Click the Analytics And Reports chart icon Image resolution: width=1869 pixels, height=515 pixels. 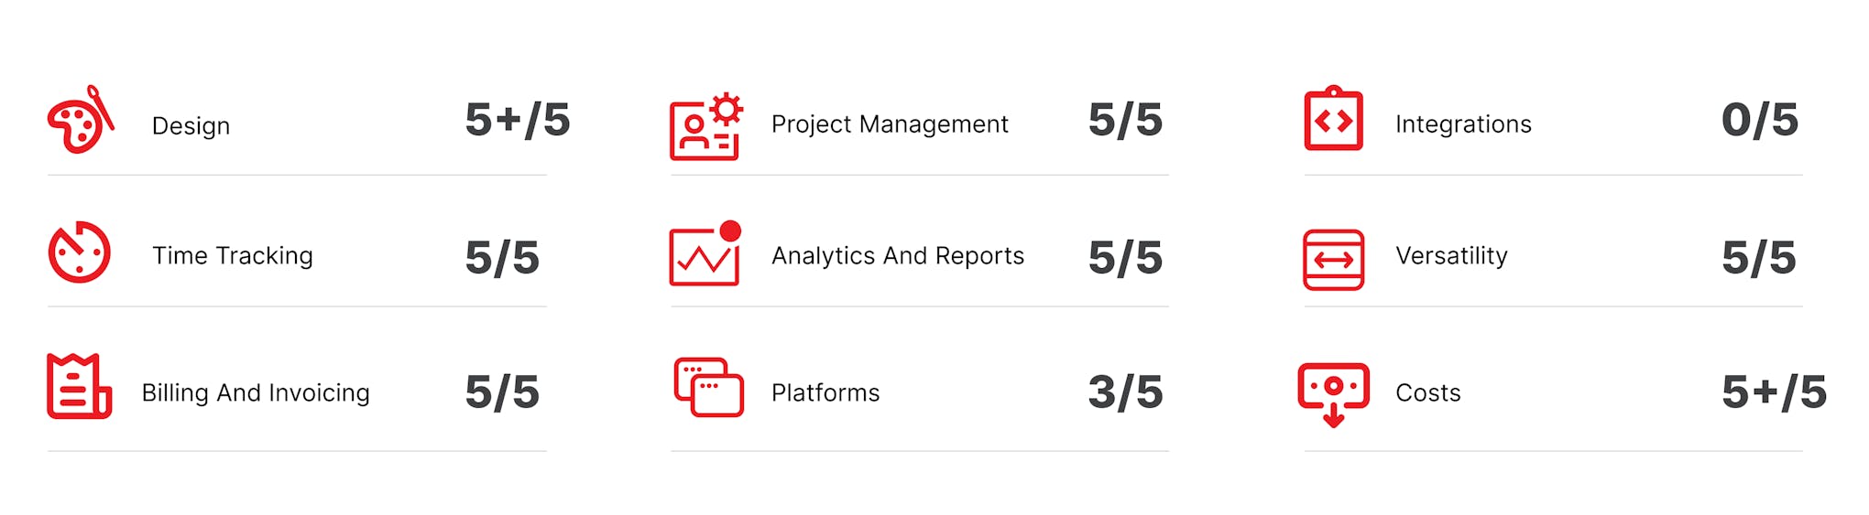coord(705,253)
